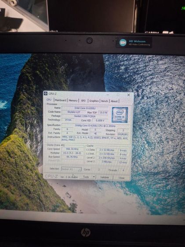Click the Level 3 cache size value

click(x=107, y=162)
